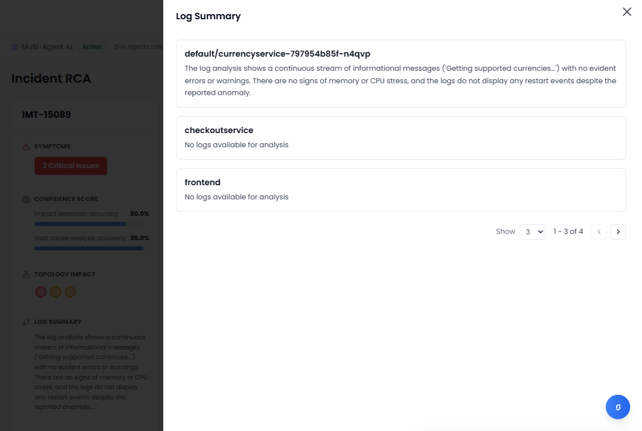
Task: Click the Topology Impact network icon
Action: point(26,275)
